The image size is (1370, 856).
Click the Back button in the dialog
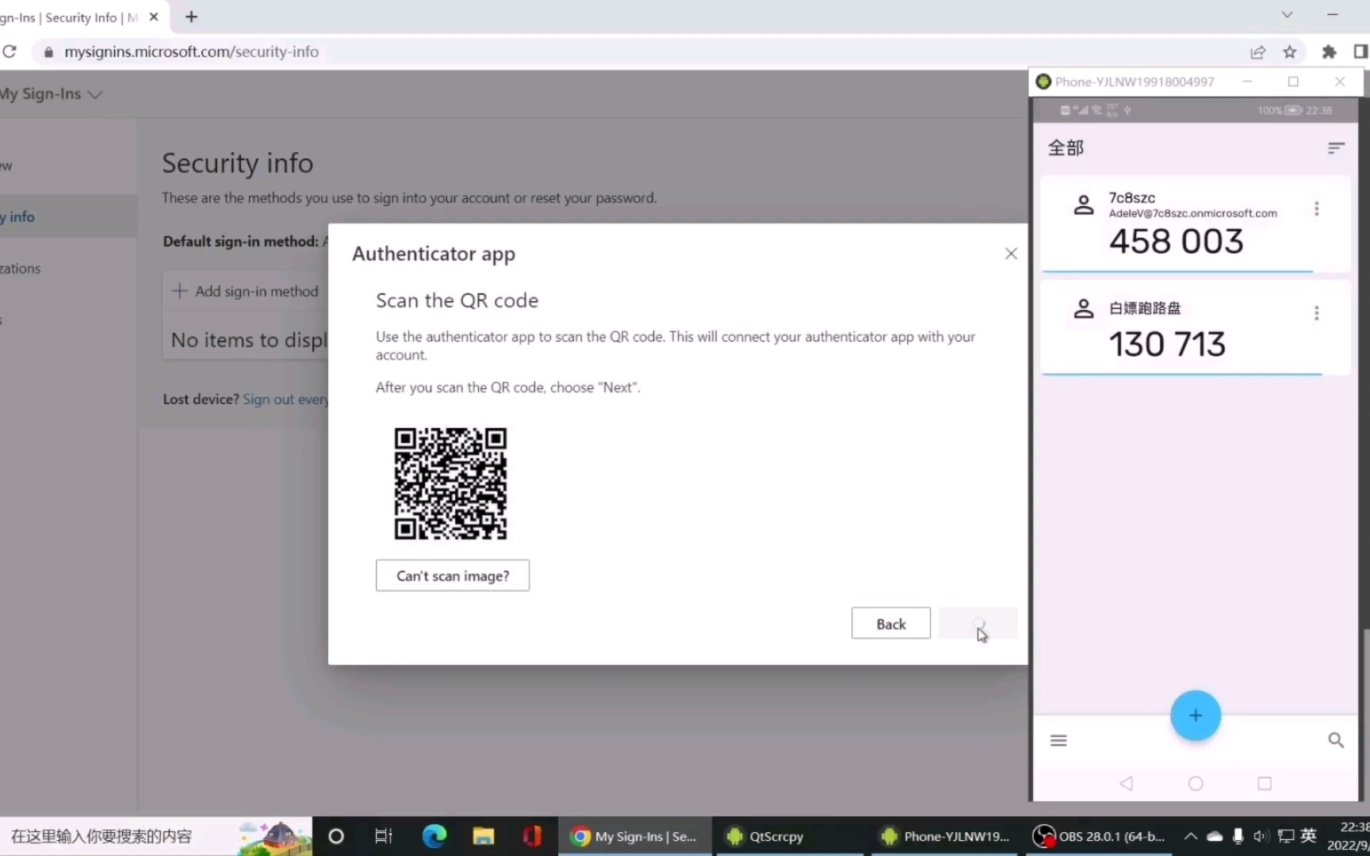[891, 624]
